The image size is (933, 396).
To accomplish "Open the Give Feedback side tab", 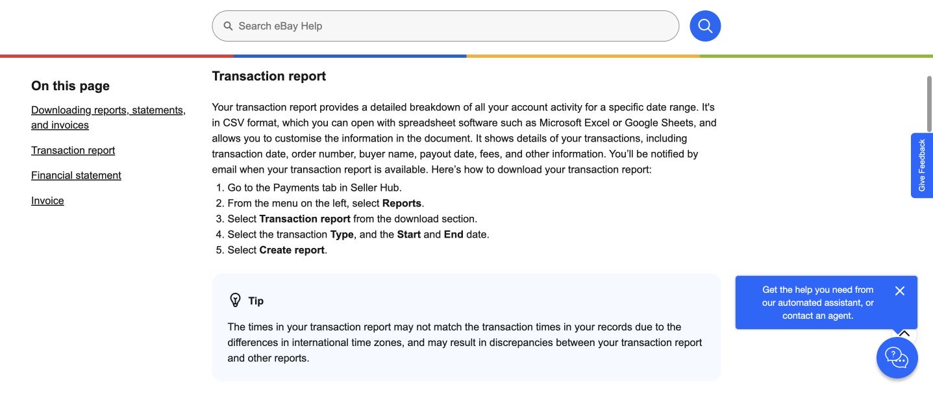I will pos(922,166).
